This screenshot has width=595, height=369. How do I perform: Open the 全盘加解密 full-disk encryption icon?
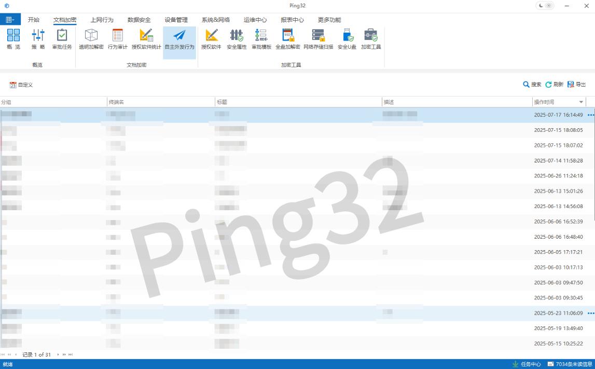click(287, 39)
